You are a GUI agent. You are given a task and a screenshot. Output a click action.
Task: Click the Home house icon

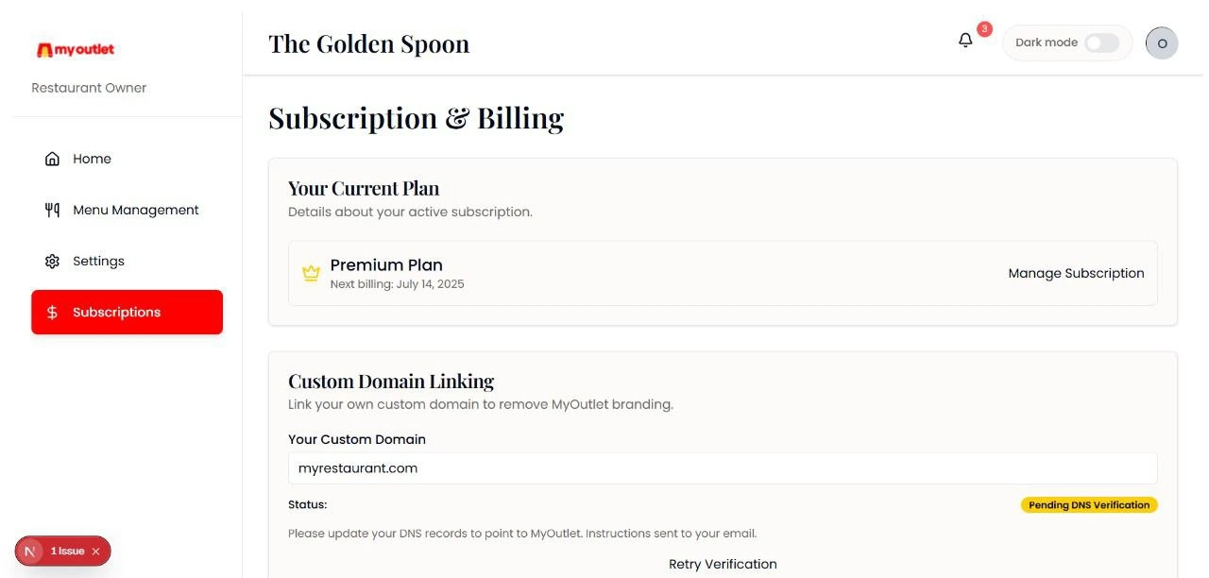pos(53,159)
